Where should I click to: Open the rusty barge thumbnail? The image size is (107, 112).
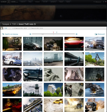12,90
